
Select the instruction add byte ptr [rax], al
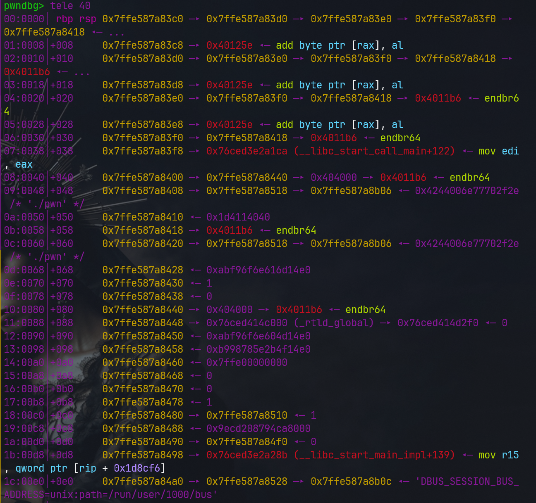[338, 45]
